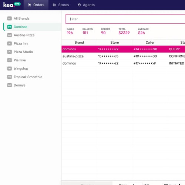Click the ORDERS 90 statistic
Screen dimensions: 185x185
click(x=105, y=31)
